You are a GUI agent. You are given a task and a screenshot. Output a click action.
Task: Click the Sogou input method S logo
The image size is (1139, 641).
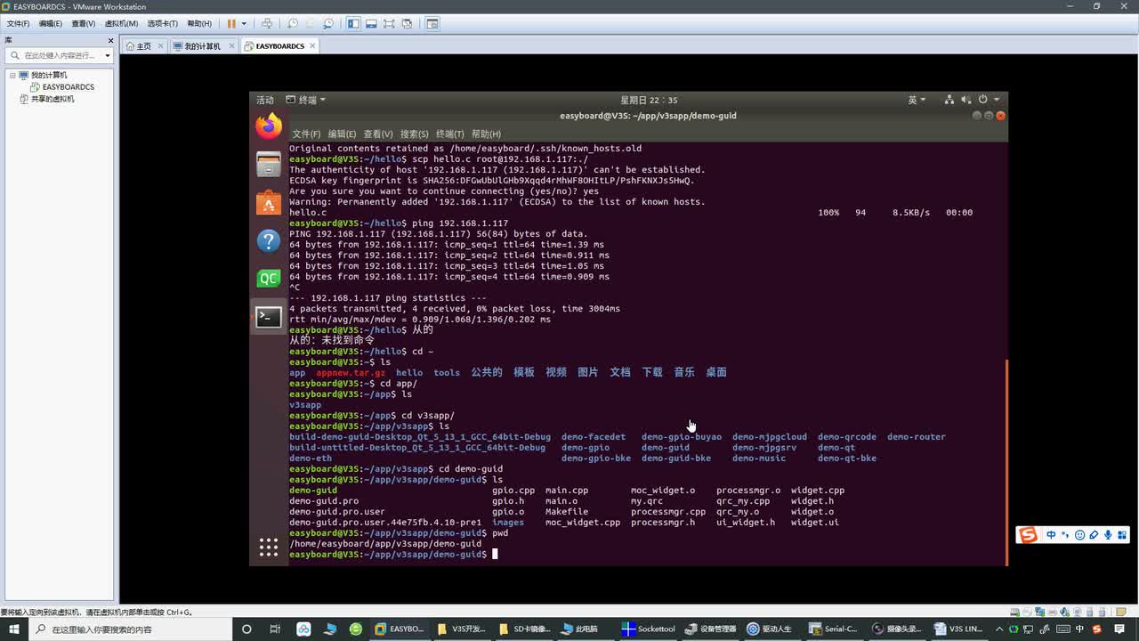[x=1029, y=535]
